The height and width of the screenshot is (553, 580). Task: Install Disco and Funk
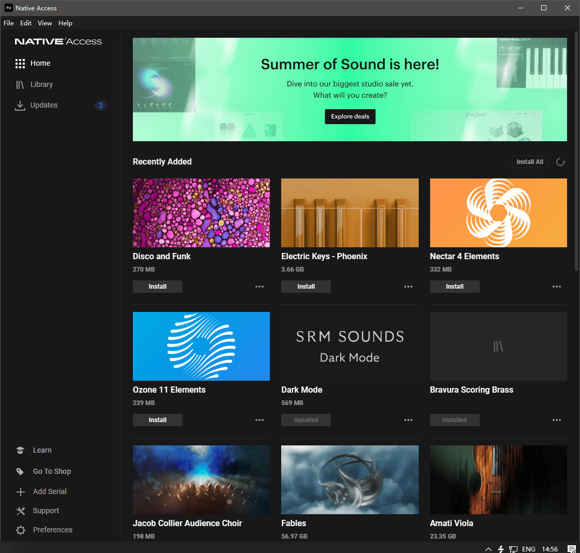(158, 287)
